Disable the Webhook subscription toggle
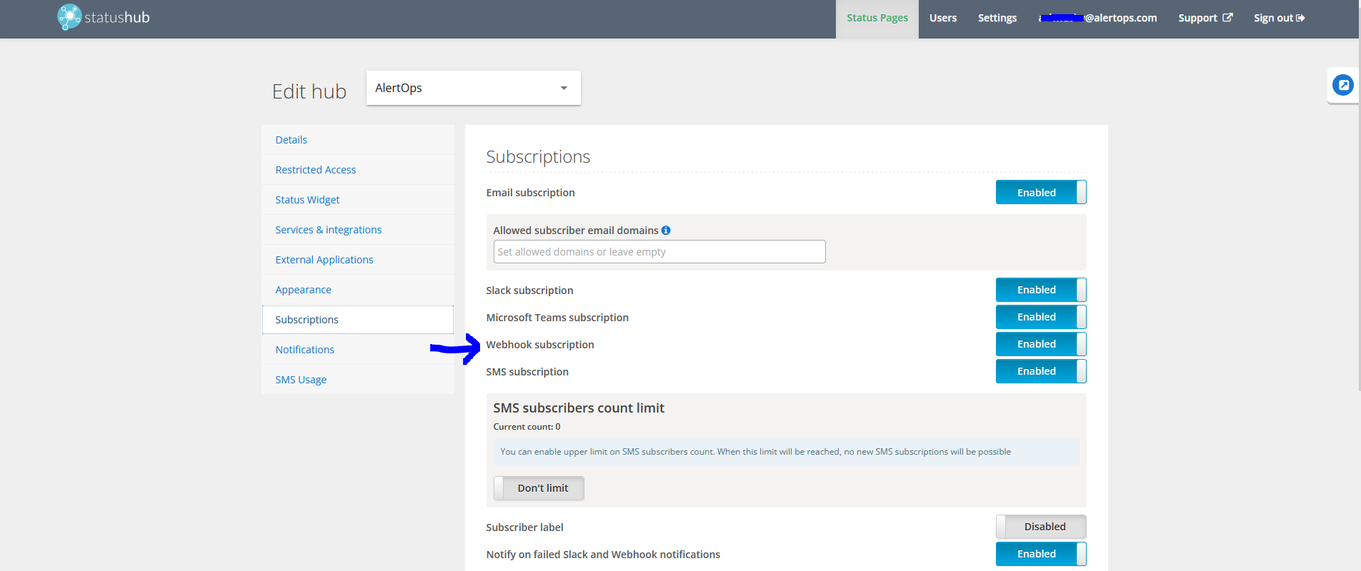Image resolution: width=1361 pixels, height=571 pixels. pyautogui.click(x=1040, y=344)
